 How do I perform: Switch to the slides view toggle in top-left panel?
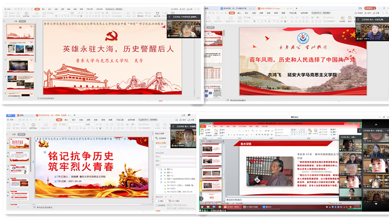point(23,22)
